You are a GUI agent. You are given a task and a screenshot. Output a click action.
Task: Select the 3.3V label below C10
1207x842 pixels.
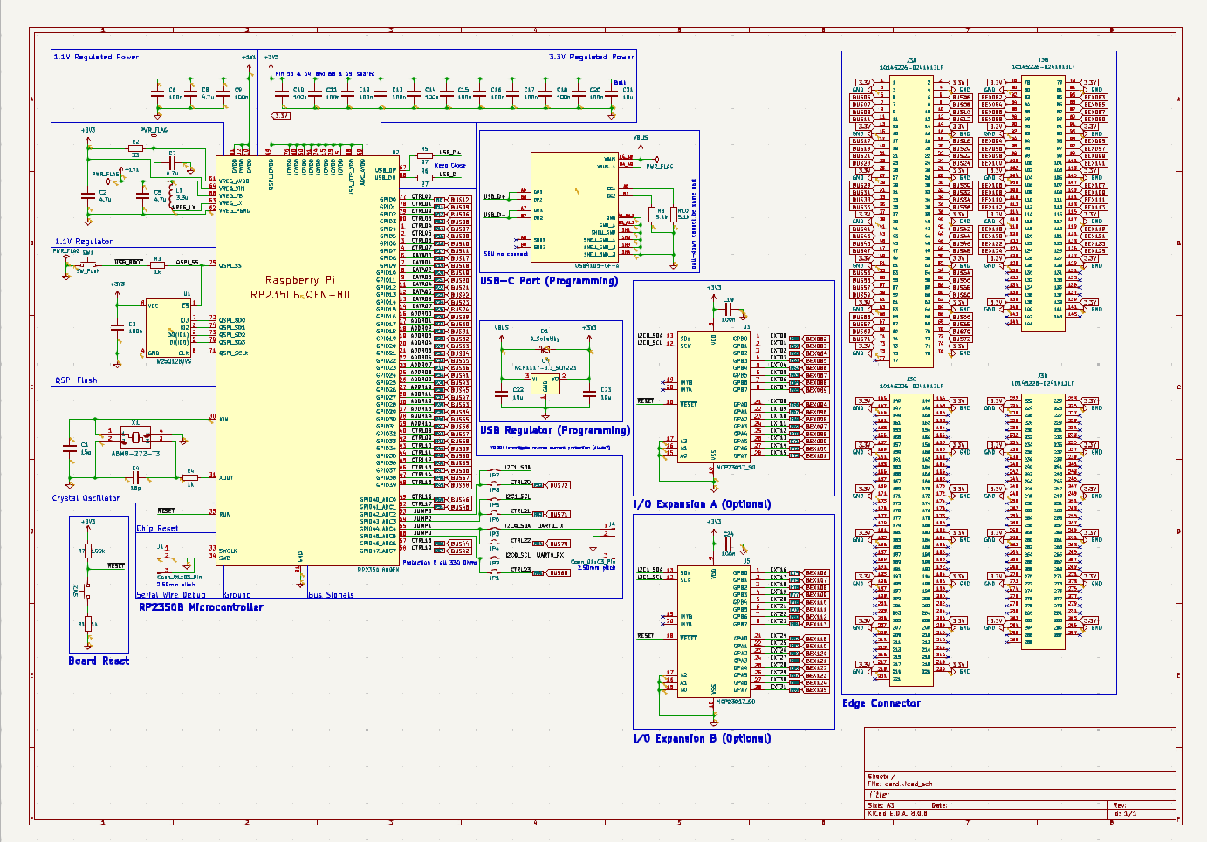[x=281, y=115]
